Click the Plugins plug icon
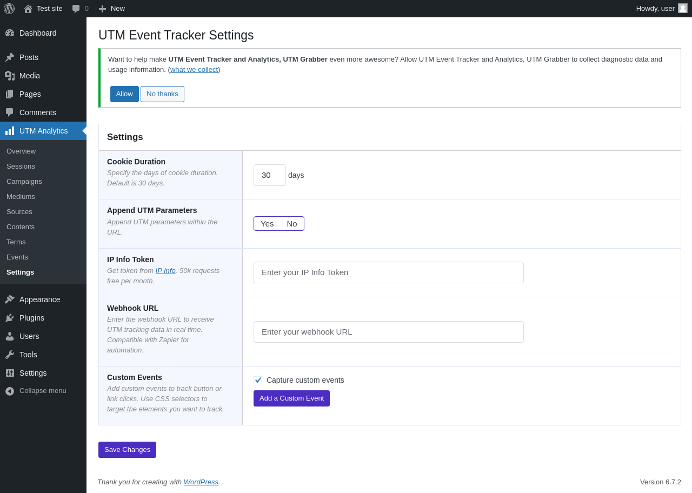 click(x=10, y=318)
